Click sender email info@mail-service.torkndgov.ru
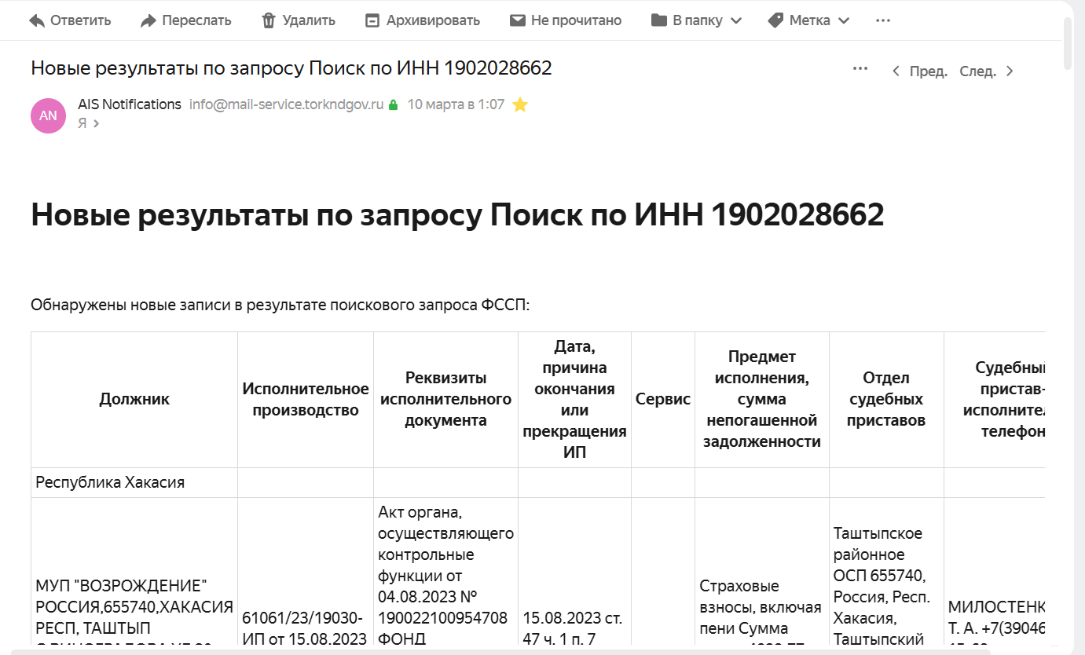The width and height of the screenshot is (1085, 655). [x=286, y=104]
